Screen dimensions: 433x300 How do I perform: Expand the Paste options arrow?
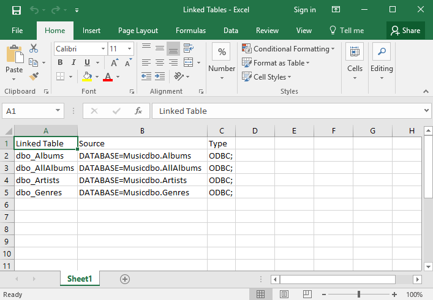pyautogui.click(x=14, y=80)
